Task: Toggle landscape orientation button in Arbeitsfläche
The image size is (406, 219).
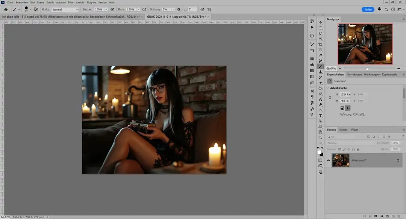Action: [348, 108]
